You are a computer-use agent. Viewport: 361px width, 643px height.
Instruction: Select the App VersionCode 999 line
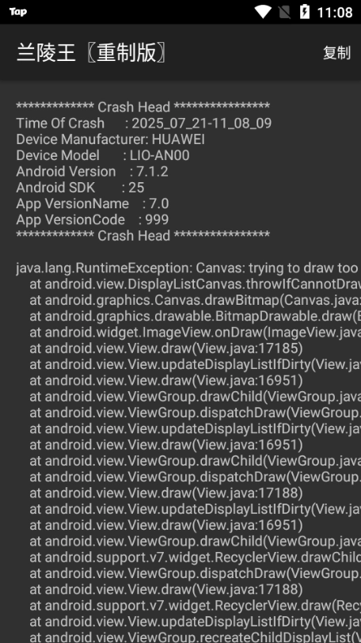coord(93,219)
